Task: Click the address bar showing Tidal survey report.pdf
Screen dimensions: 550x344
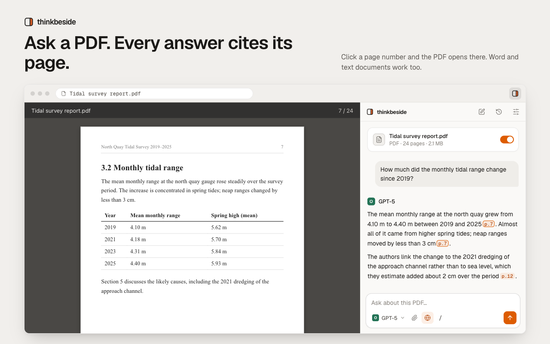Action: (x=154, y=93)
